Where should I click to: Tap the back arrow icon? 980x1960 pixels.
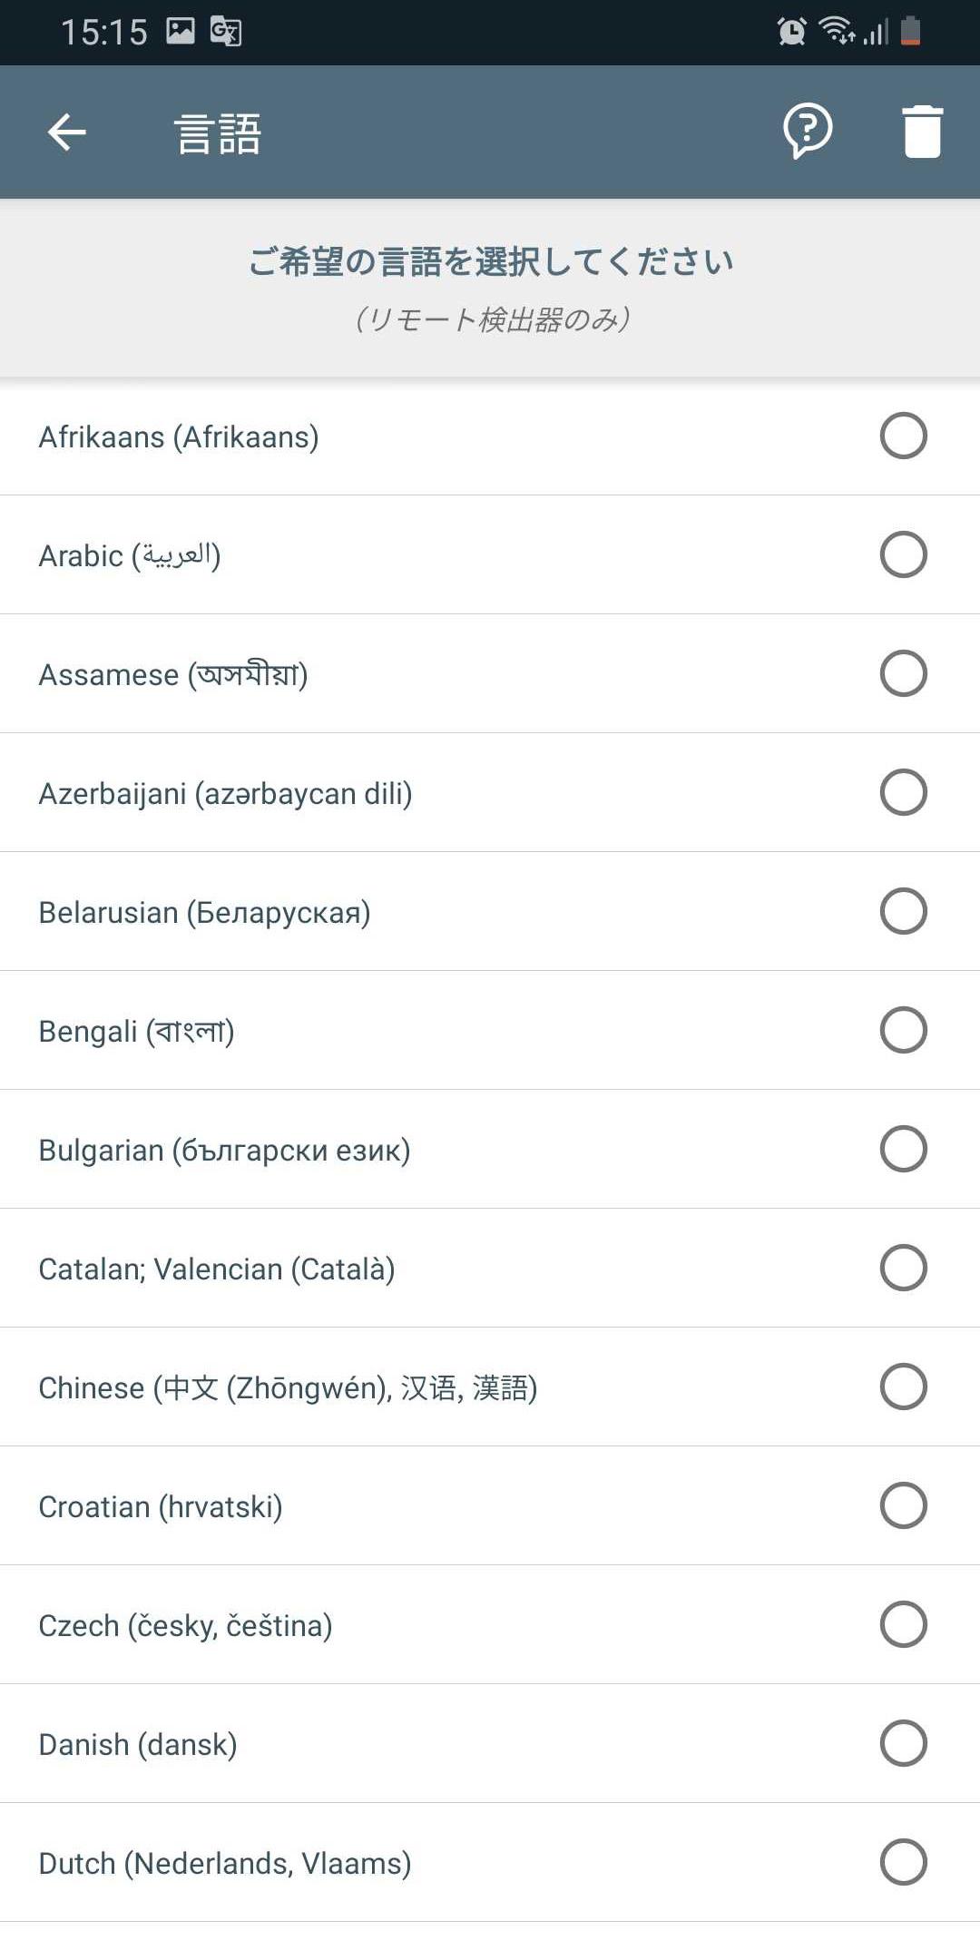click(x=67, y=132)
